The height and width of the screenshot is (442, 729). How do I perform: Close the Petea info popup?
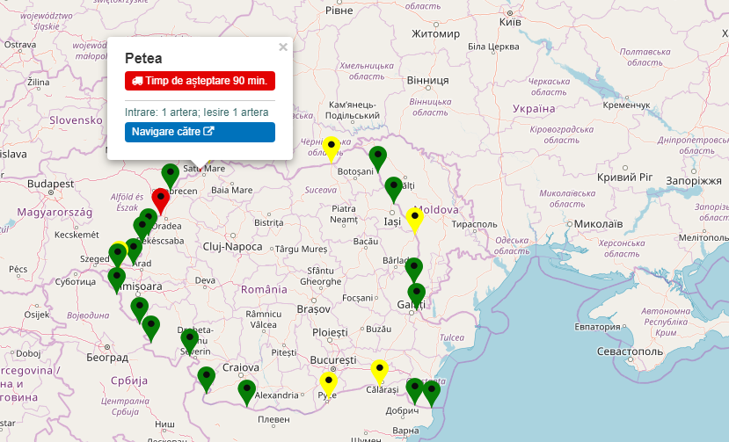(282, 47)
